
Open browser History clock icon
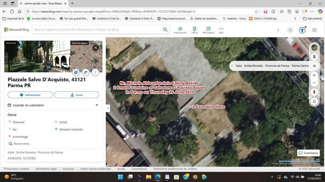click(x=289, y=11)
